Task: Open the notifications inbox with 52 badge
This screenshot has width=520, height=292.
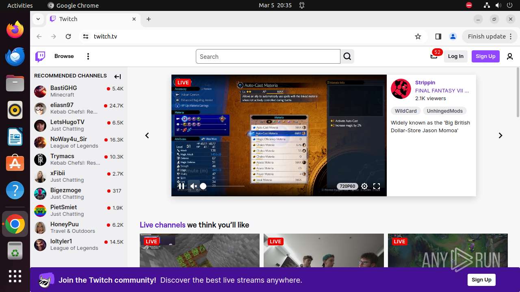Action: pyautogui.click(x=434, y=56)
